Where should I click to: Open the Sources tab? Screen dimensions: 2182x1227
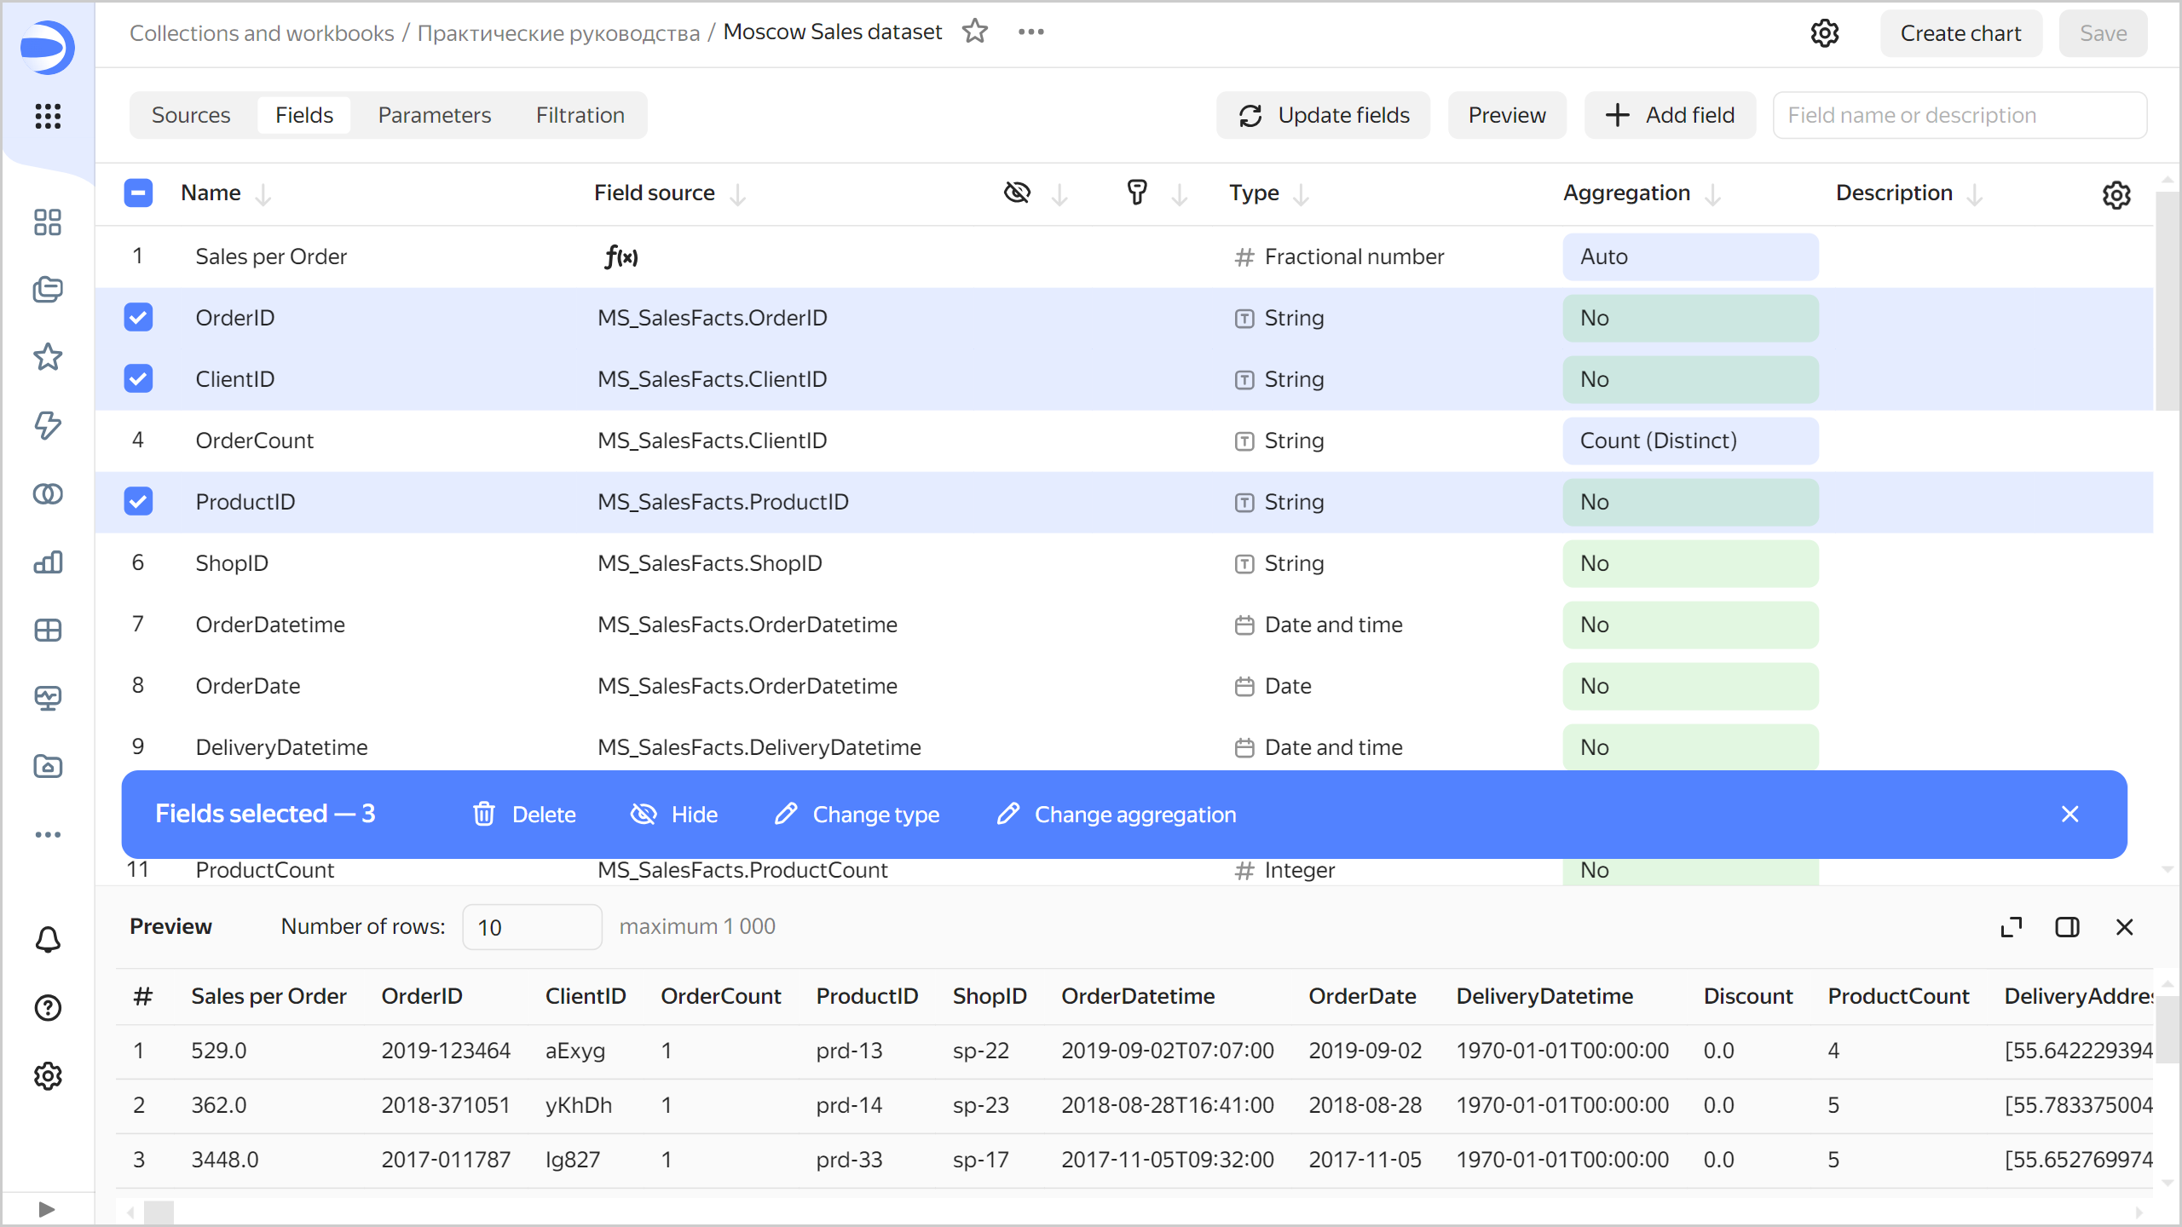(191, 114)
